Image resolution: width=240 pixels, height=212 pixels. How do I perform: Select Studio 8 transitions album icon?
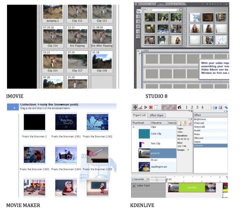pos(138,16)
